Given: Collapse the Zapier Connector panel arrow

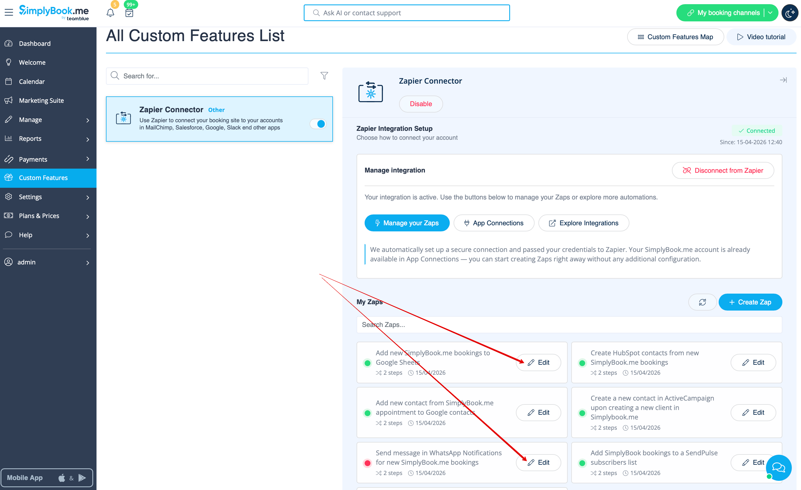Looking at the screenshot, I should [783, 80].
